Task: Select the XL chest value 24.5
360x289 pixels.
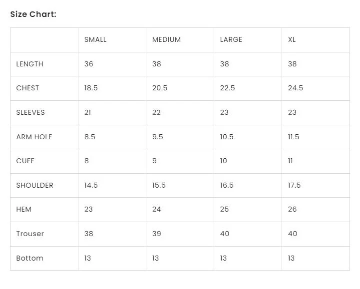Action: tap(296, 88)
